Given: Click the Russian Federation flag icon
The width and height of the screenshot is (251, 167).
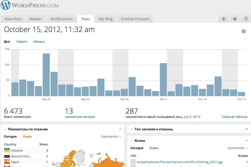Looking at the screenshot, I should click(x=7, y=156).
